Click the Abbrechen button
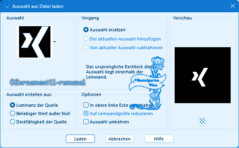239x148 pixels. 119,139
